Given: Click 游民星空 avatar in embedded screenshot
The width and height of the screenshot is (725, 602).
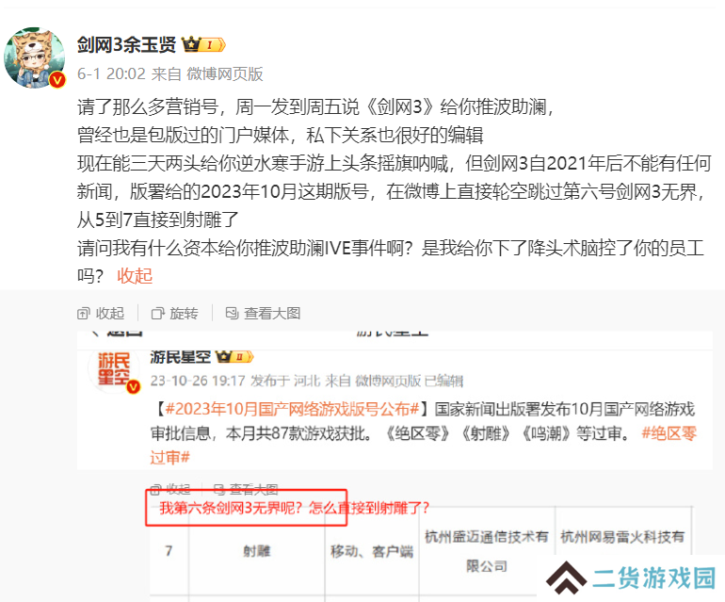Looking at the screenshot, I should click(114, 369).
